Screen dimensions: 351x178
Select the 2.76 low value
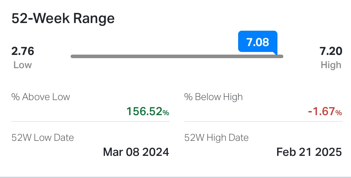[23, 51]
